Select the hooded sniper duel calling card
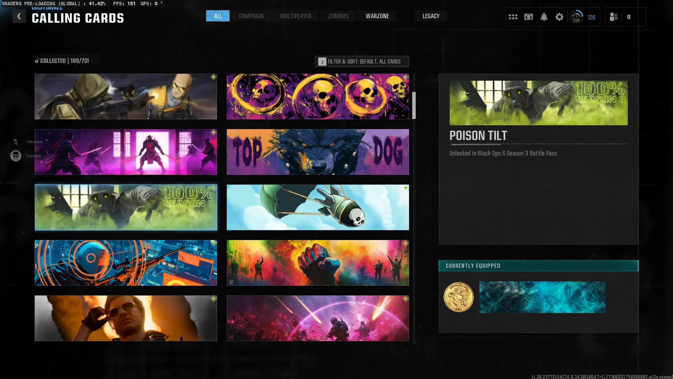673x379 pixels. pyautogui.click(x=126, y=97)
